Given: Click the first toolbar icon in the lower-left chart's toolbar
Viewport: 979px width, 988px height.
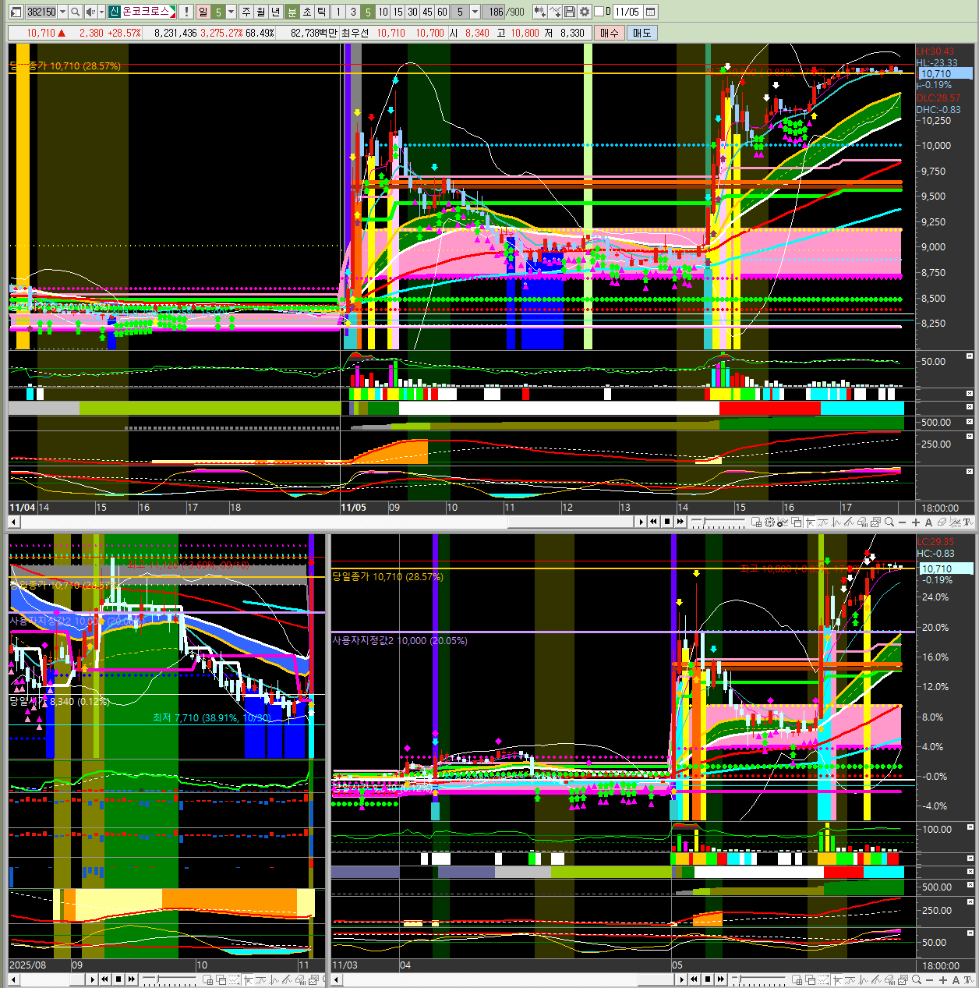Looking at the screenshot, I should click(x=208, y=979).
